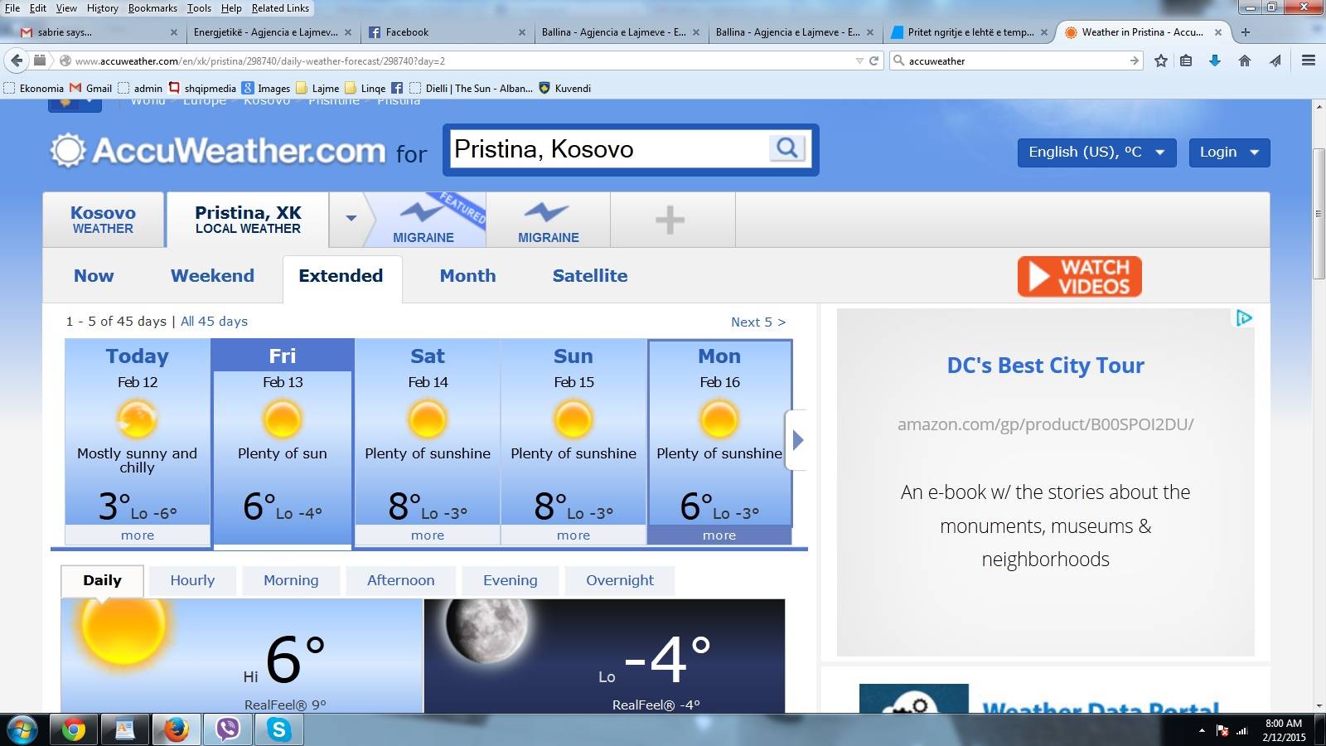This screenshot has width=1326, height=746.
Task: Launch Chrome from the taskbar
Action: pyautogui.click(x=74, y=730)
